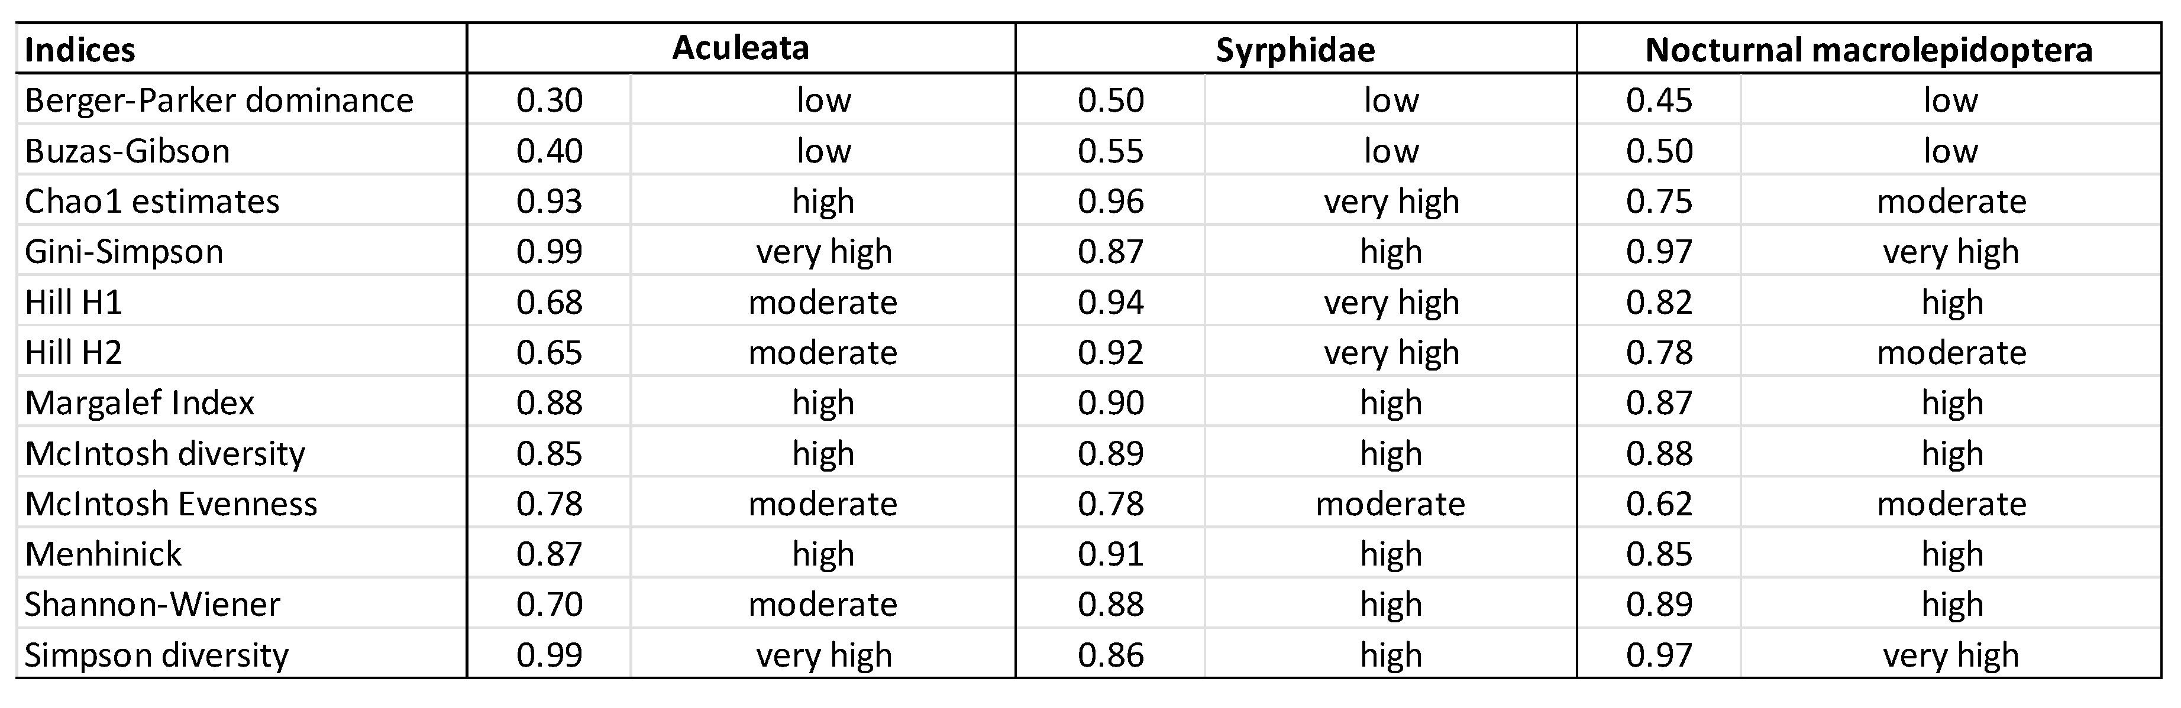This screenshot has height=708, width=2181.
Task: Select the Aculeata column header
Action: (x=740, y=48)
